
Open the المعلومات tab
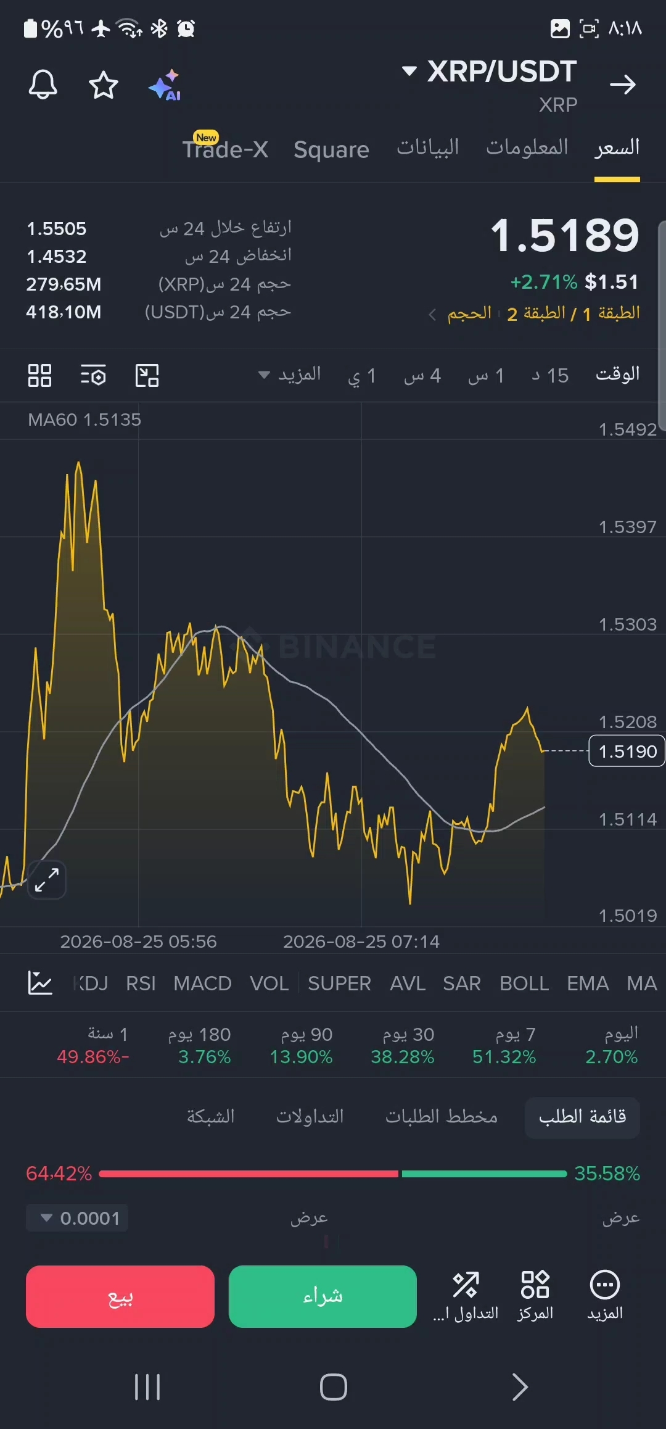527,148
